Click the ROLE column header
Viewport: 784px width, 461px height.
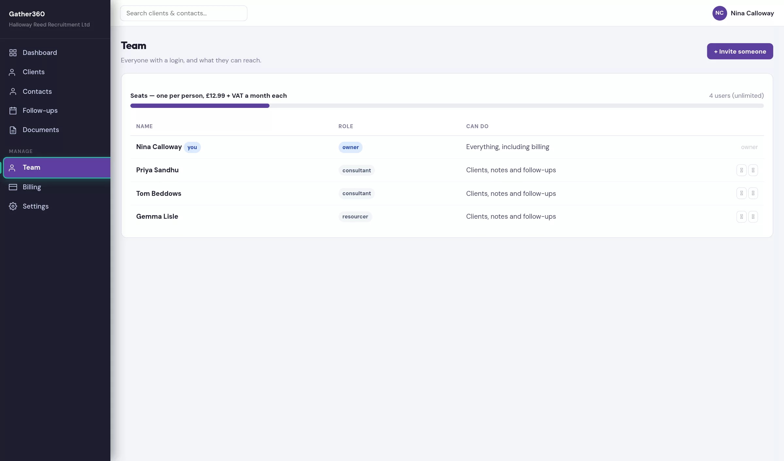(346, 126)
